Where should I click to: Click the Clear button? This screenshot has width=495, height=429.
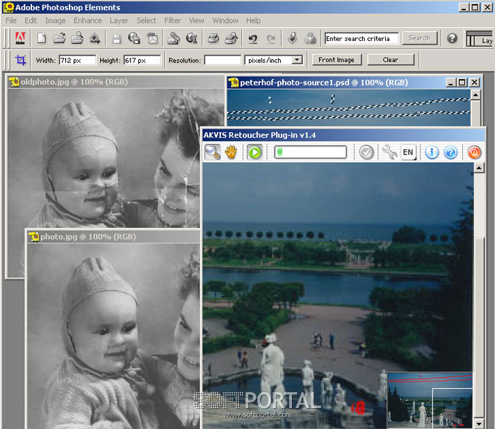pos(391,60)
